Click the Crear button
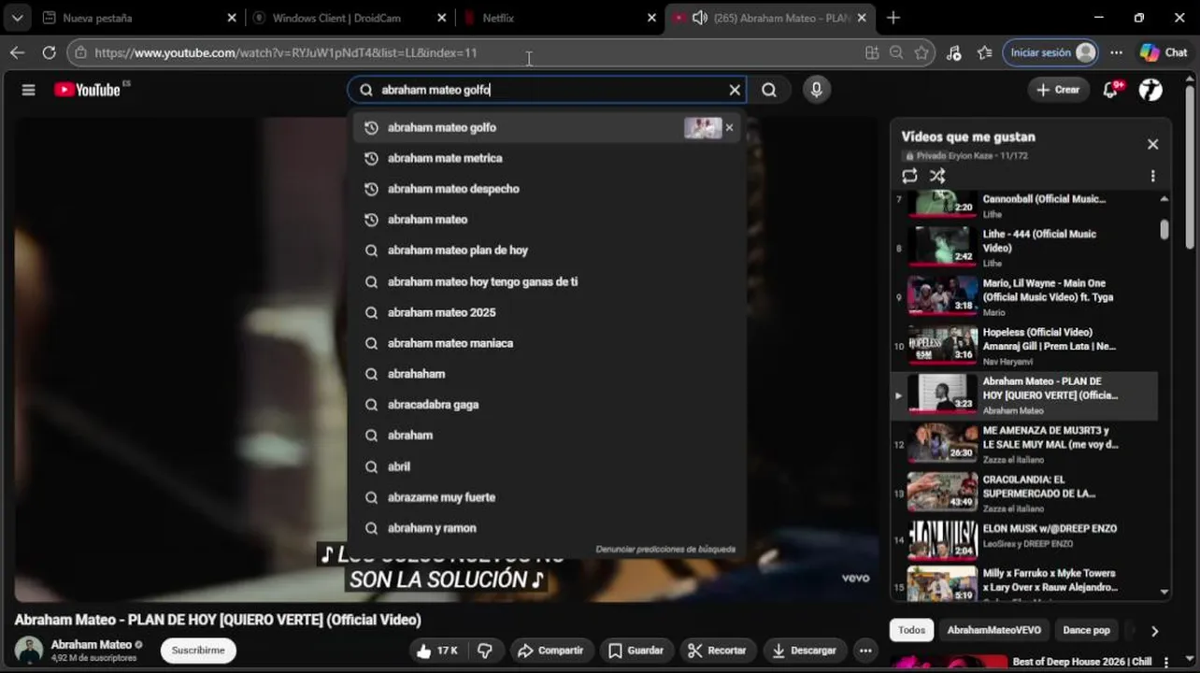This screenshot has width=1200, height=673. tap(1058, 90)
